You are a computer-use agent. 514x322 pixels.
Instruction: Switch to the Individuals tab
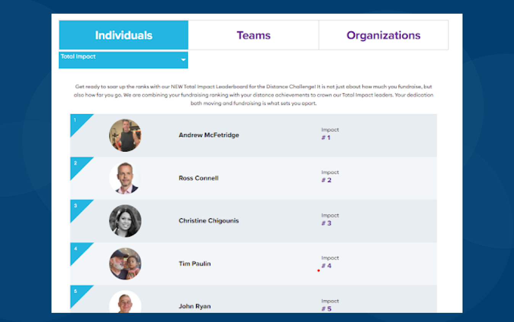coord(124,35)
